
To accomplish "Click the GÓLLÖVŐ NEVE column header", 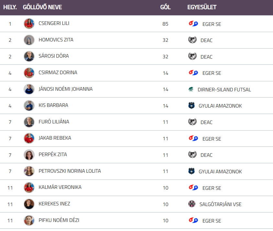I will pos(42,7).
